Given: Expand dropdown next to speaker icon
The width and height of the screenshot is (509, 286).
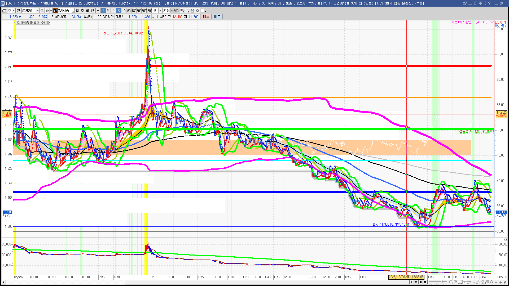Looking at the screenshot, I should [x=51, y=11].
